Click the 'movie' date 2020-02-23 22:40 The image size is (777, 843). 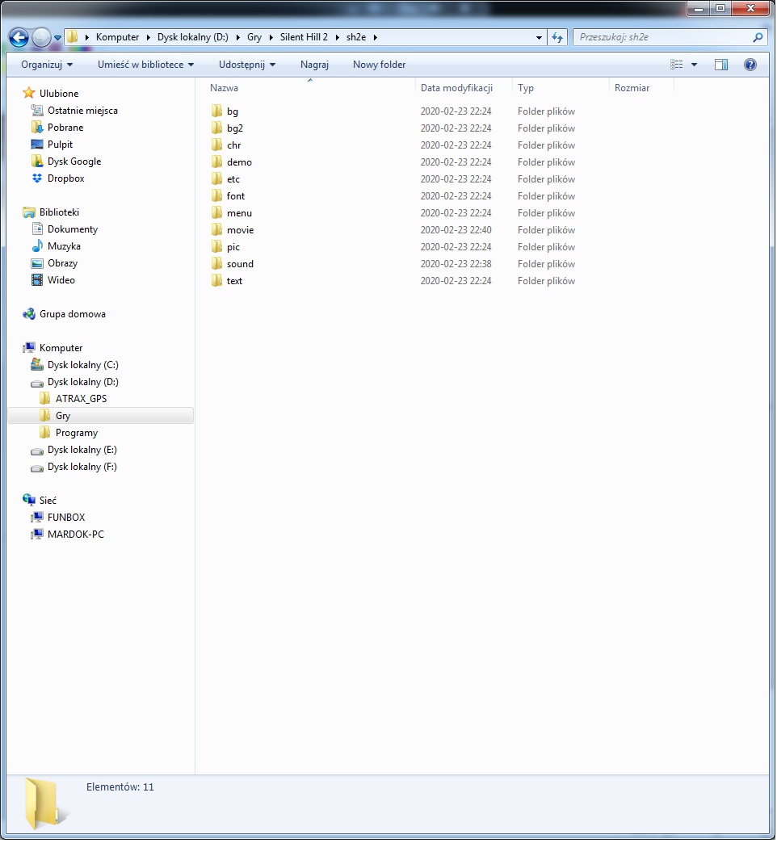pos(456,229)
